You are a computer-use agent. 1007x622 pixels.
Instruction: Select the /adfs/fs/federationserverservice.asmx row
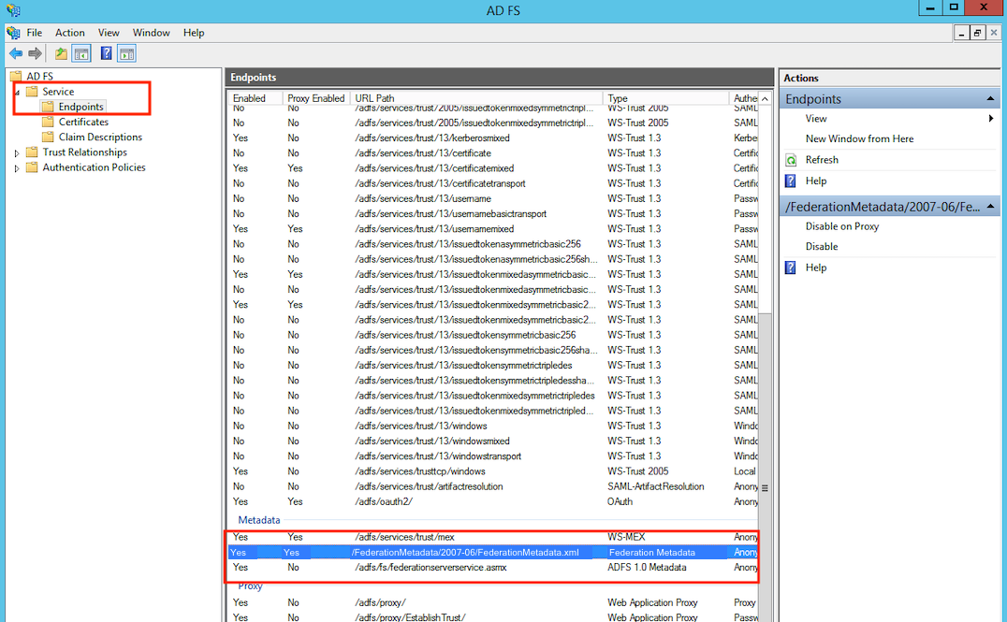pos(493,568)
